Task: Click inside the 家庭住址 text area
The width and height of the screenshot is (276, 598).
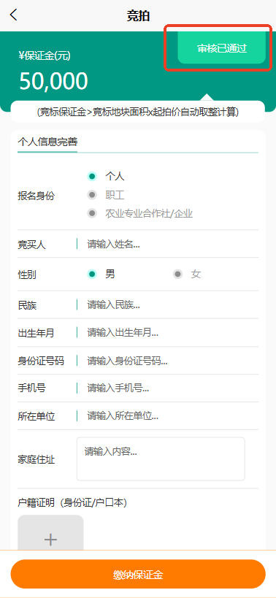Action: pyautogui.click(x=161, y=459)
